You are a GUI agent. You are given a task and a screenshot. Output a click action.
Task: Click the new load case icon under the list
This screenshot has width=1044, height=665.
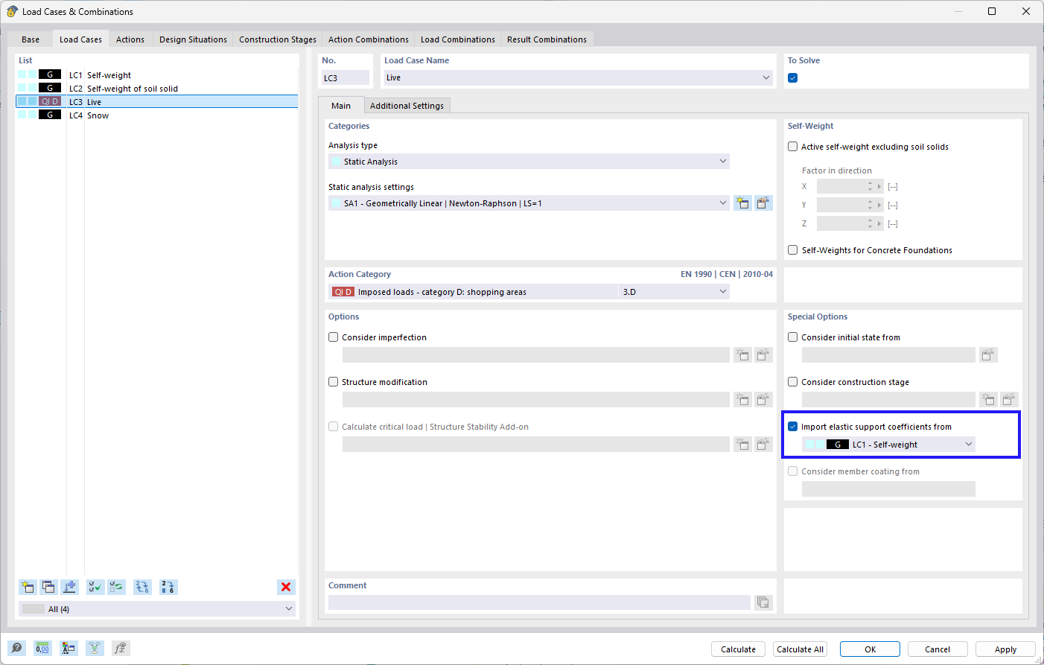[x=28, y=587]
